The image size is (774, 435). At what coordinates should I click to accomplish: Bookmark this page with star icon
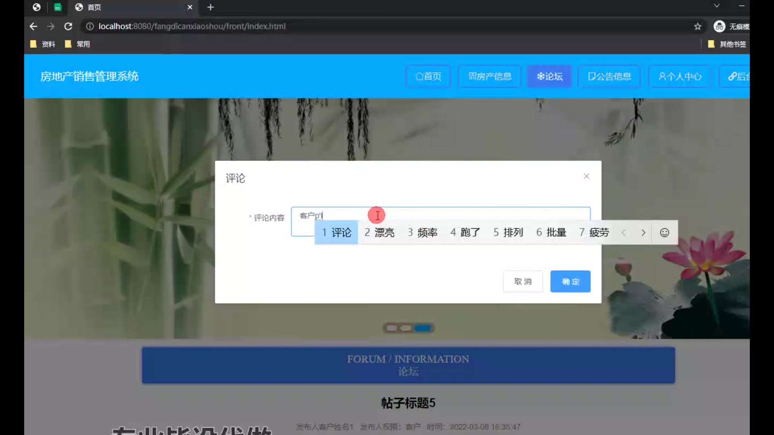click(698, 27)
